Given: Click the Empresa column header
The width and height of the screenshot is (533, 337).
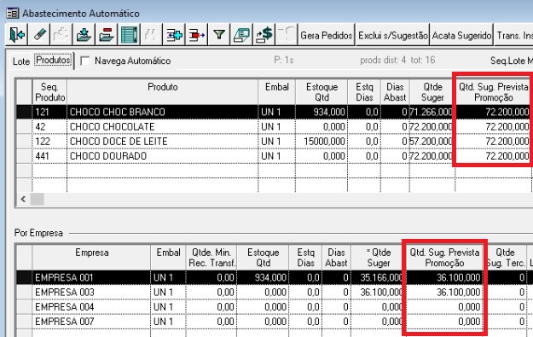Looking at the screenshot, I should (91, 258).
